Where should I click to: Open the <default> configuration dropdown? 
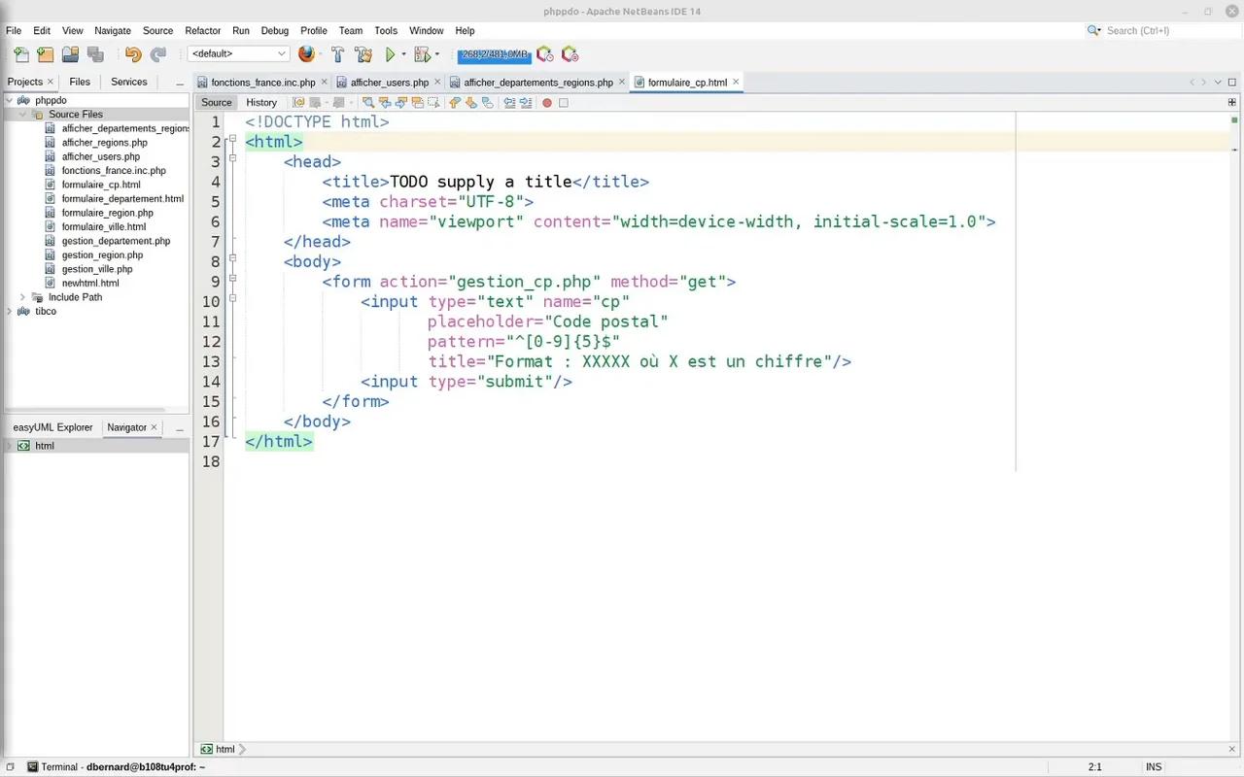point(239,54)
